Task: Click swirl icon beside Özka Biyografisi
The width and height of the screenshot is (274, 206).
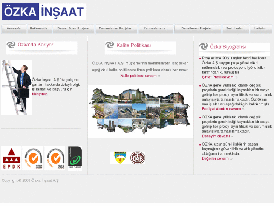Action: [x=204, y=46]
